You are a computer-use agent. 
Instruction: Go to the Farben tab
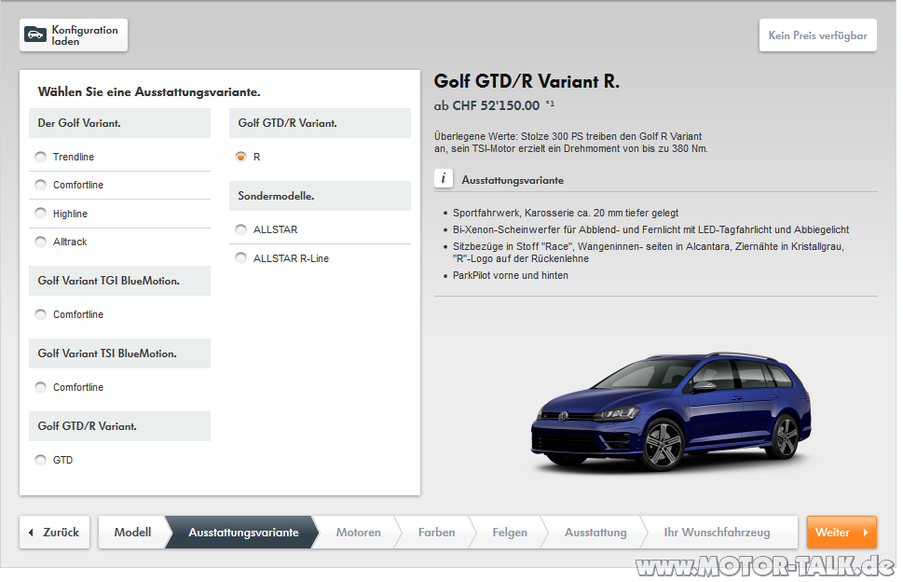click(x=436, y=533)
